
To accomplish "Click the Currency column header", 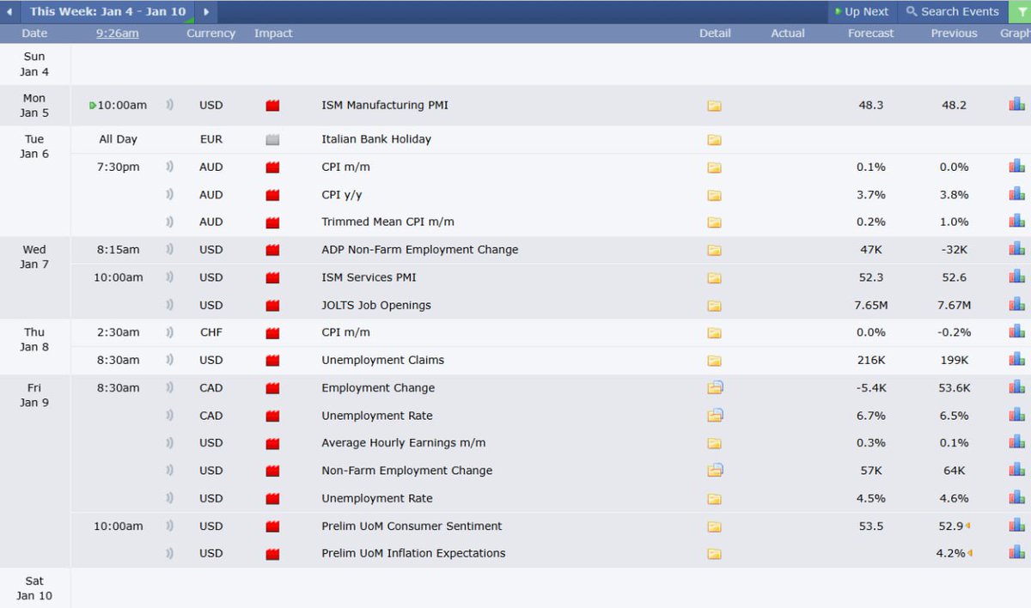I will (210, 33).
